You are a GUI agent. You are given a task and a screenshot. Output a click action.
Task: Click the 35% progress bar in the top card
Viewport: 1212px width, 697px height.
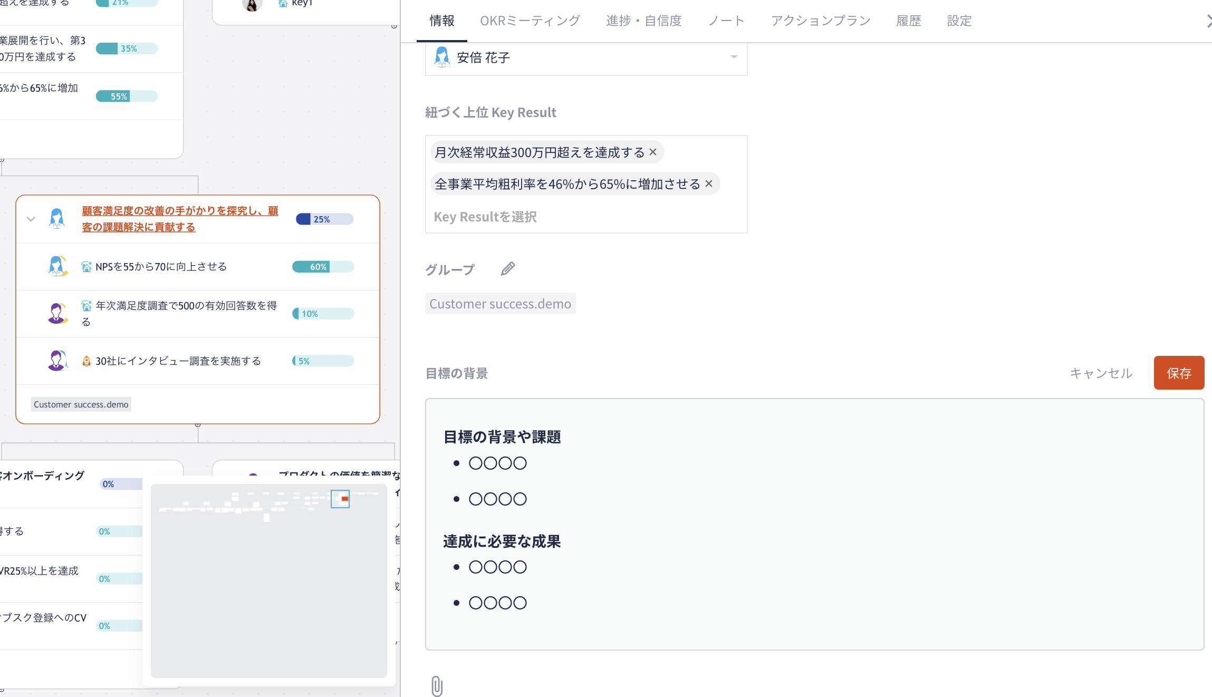[127, 49]
